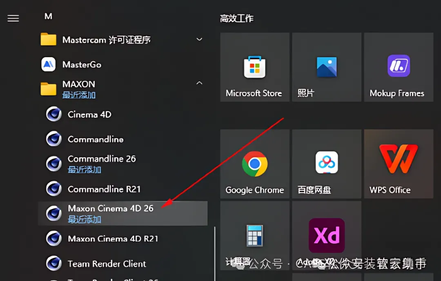
Task: Launch the Mokup Frames tile
Action: click(x=399, y=67)
